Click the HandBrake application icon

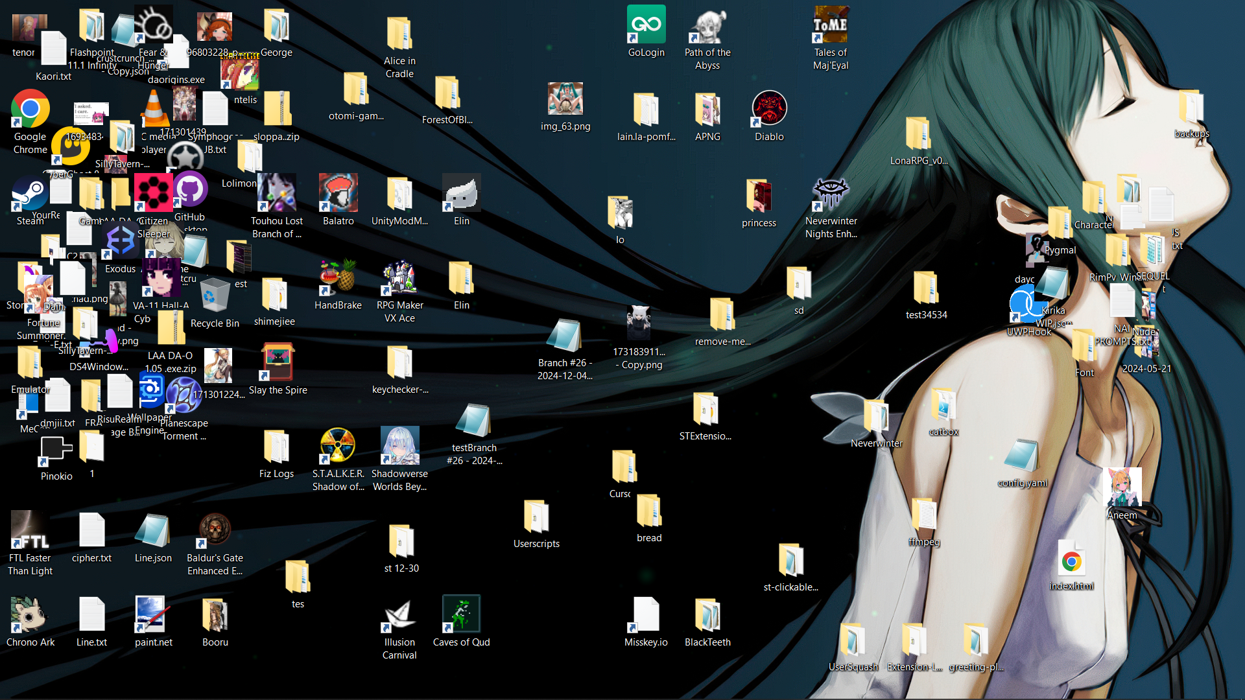point(338,277)
